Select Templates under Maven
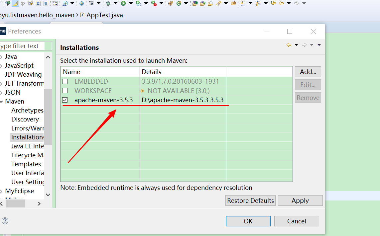 (26, 164)
